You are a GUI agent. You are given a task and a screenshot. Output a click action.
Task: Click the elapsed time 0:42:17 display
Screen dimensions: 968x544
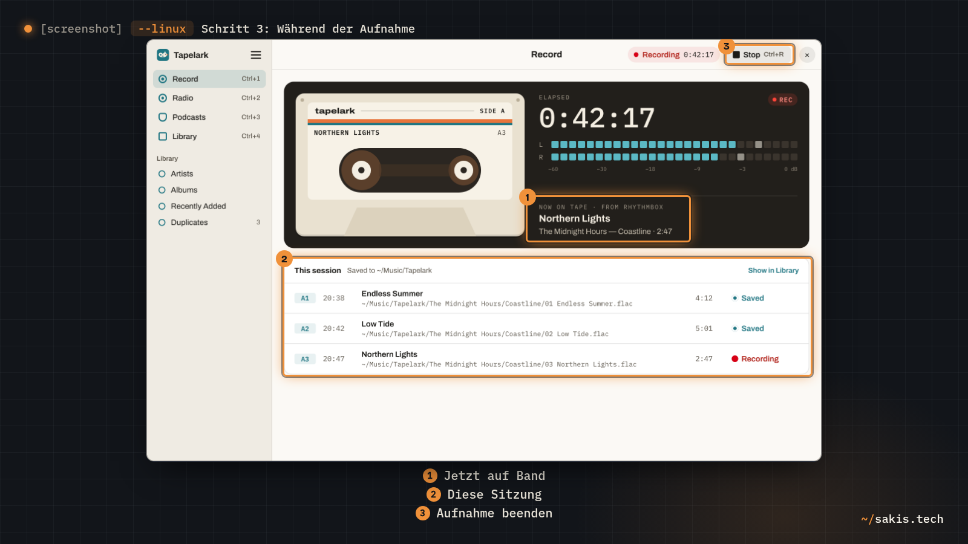(x=597, y=118)
